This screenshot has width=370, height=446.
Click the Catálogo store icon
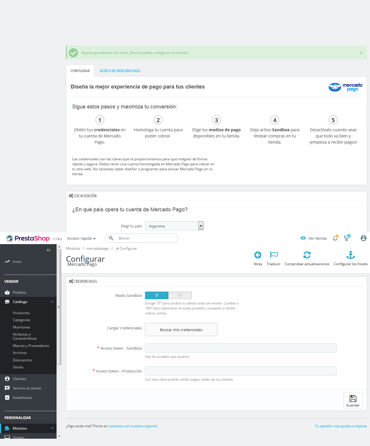click(7, 302)
